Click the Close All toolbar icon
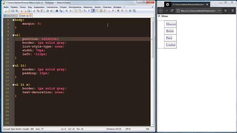This screenshot has width=237, height=133. tap(25, 11)
